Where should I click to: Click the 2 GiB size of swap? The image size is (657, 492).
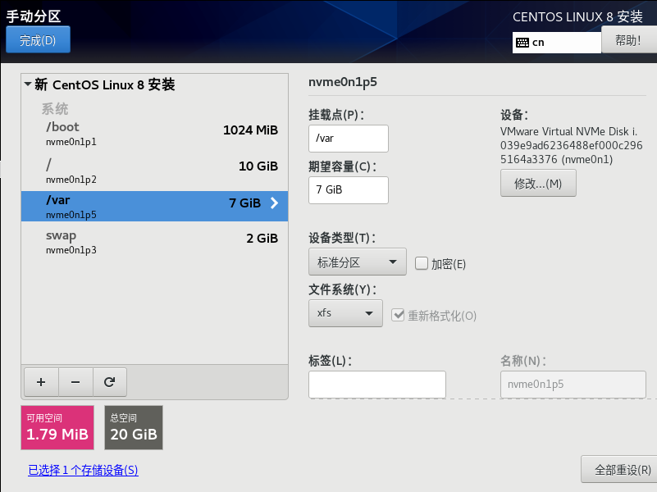(x=262, y=239)
